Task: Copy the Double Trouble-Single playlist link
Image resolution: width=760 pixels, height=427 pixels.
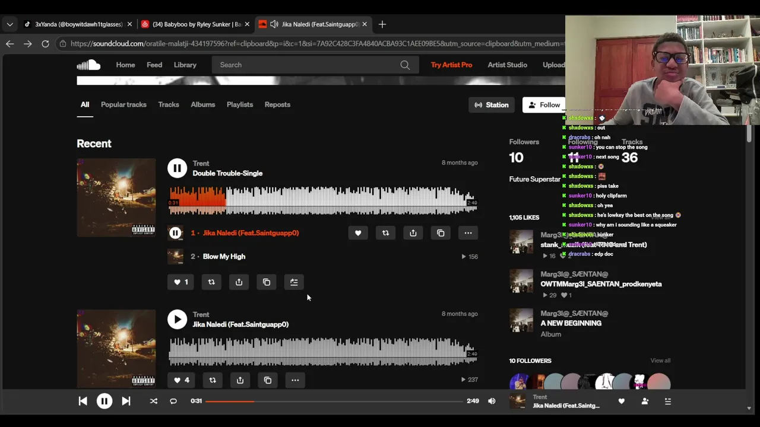Action: point(267,282)
